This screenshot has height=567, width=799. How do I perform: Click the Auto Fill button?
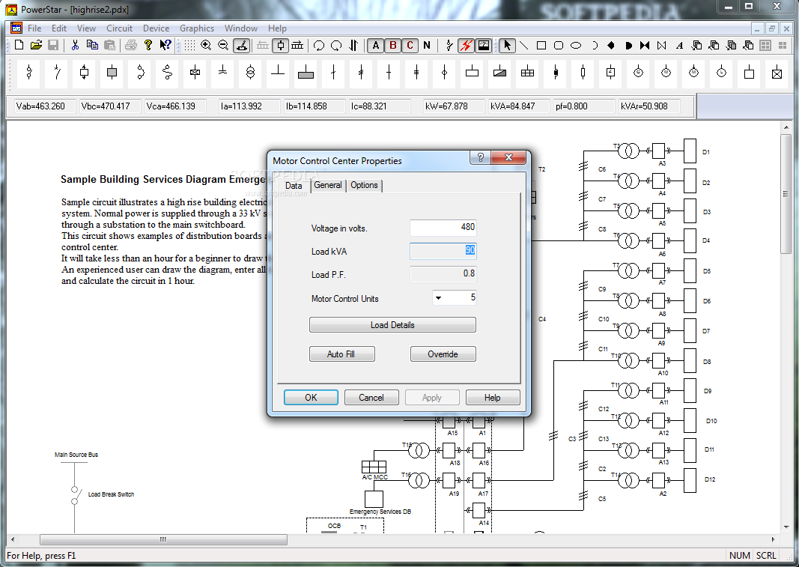click(x=342, y=354)
